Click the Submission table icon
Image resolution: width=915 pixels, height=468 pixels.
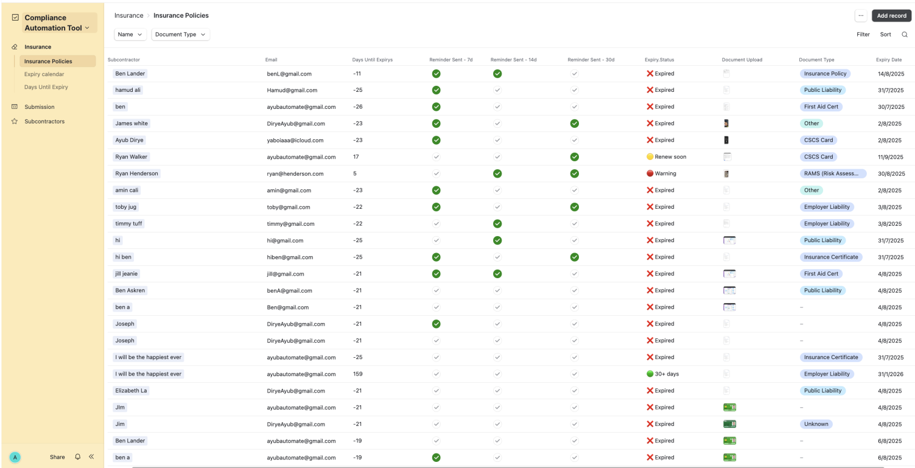15,107
